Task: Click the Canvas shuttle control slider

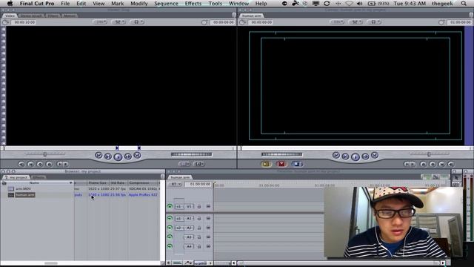Action: coord(429,154)
